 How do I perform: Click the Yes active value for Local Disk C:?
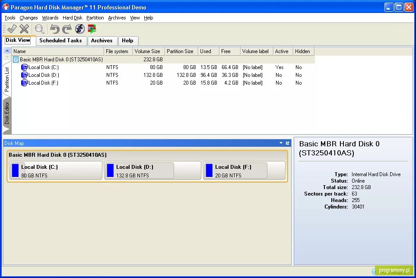click(x=279, y=67)
